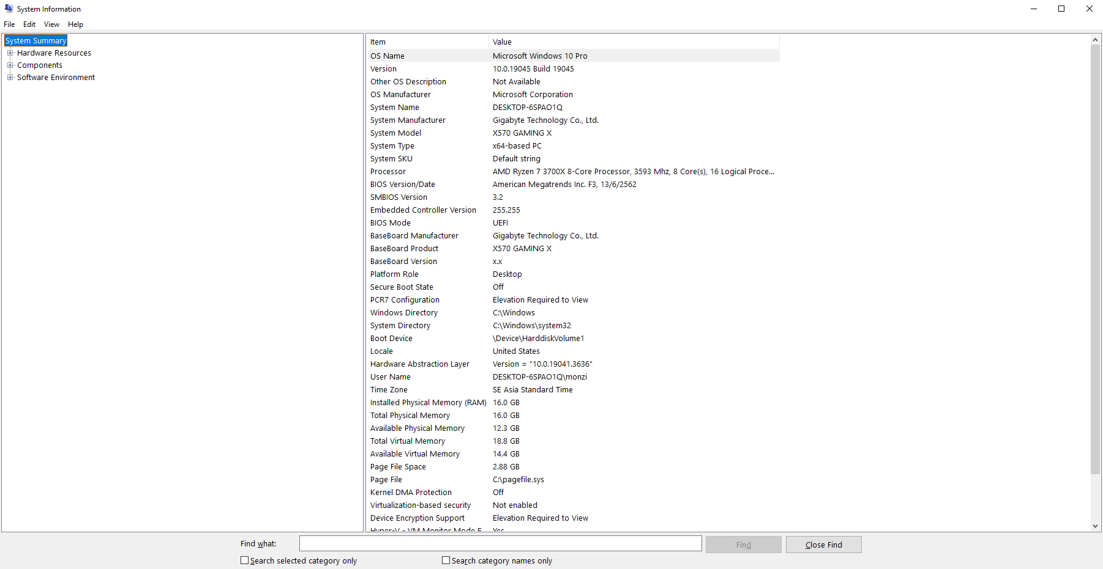This screenshot has width=1103, height=569.
Task: Click the Close Find button
Action: 823,545
